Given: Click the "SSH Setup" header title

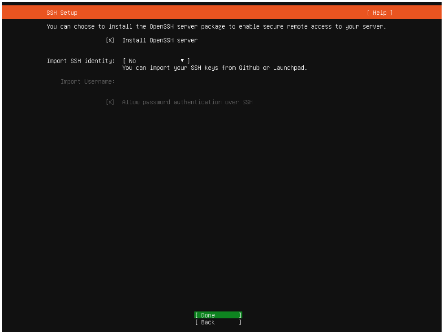Looking at the screenshot, I should pos(62,13).
